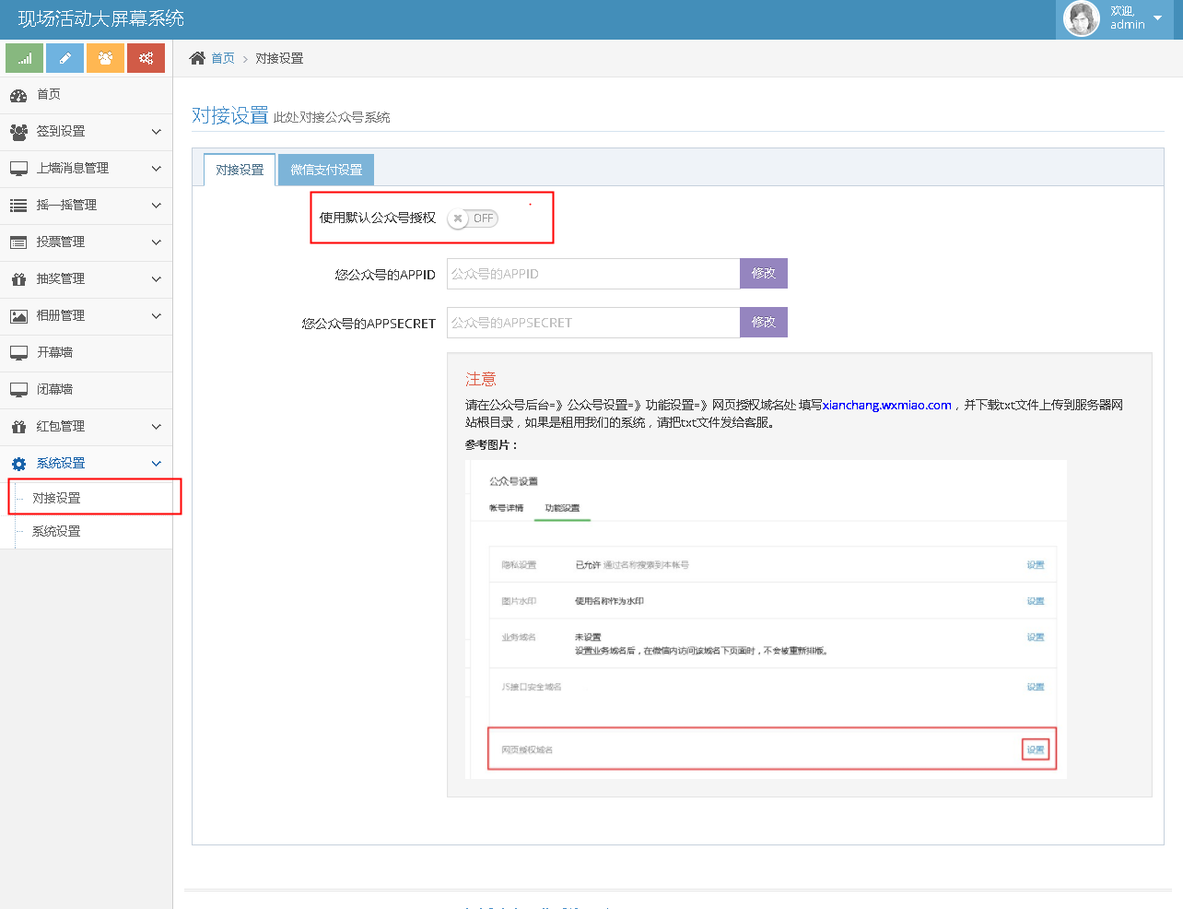The width and height of the screenshot is (1183, 909).
Task: Open the admin user dropdown arrow
Action: coord(1158,18)
